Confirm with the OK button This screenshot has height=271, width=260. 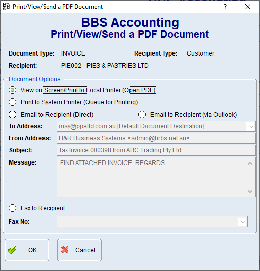click(27, 250)
